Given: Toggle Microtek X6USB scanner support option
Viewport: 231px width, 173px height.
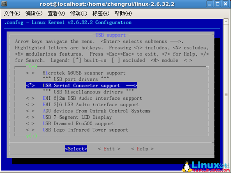Looking at the screenshot, I should pos(30,73).
